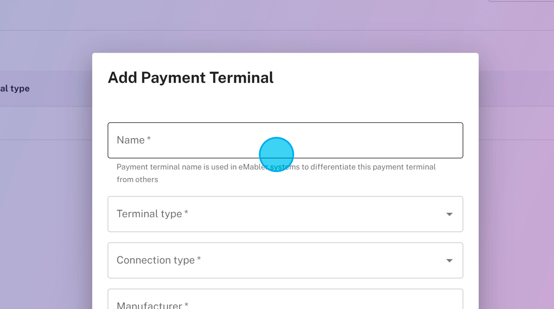554x309 pixels.
Task: Click the Terminal type label text
Action: (149, 214)
